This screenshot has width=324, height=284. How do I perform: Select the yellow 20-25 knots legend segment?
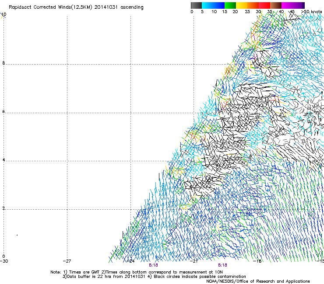click(242, 5)
